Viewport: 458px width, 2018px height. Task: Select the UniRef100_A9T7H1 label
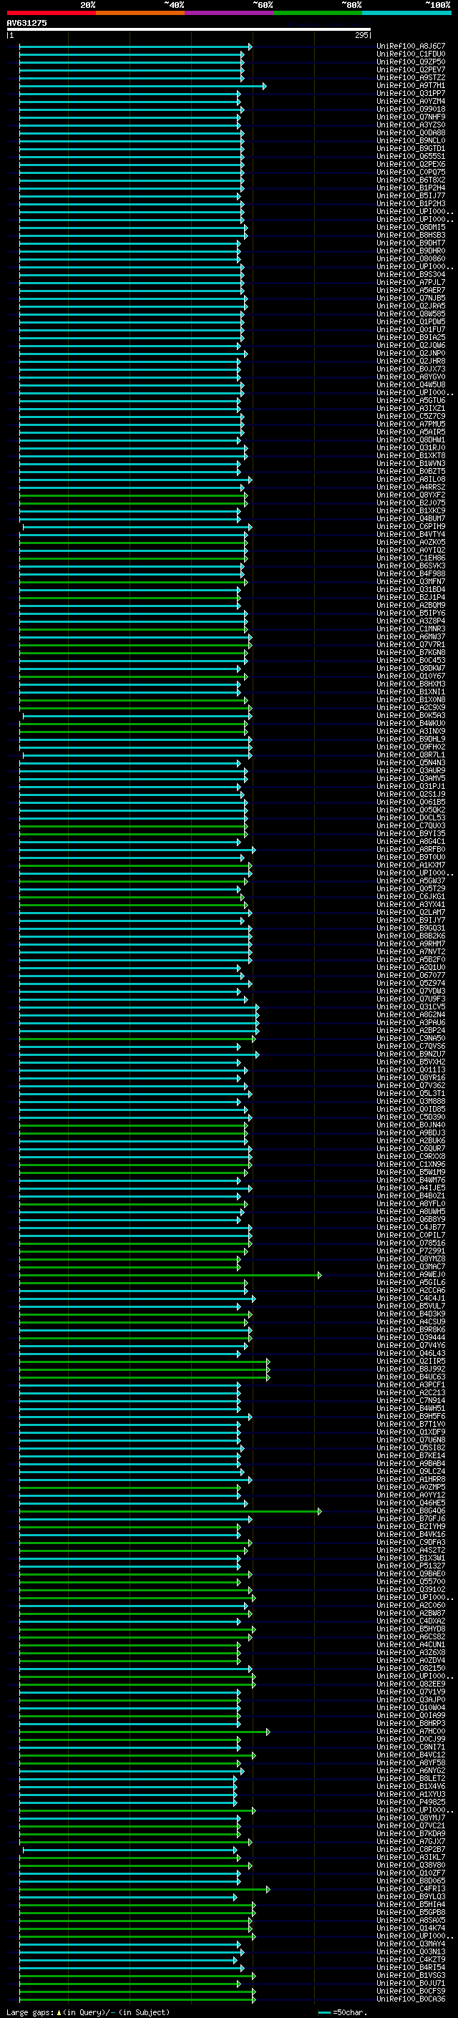pos(411,85)
